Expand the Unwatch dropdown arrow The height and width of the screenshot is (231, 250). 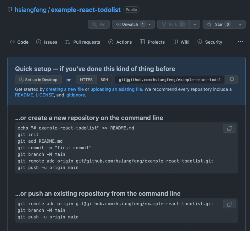click(149, 25)
